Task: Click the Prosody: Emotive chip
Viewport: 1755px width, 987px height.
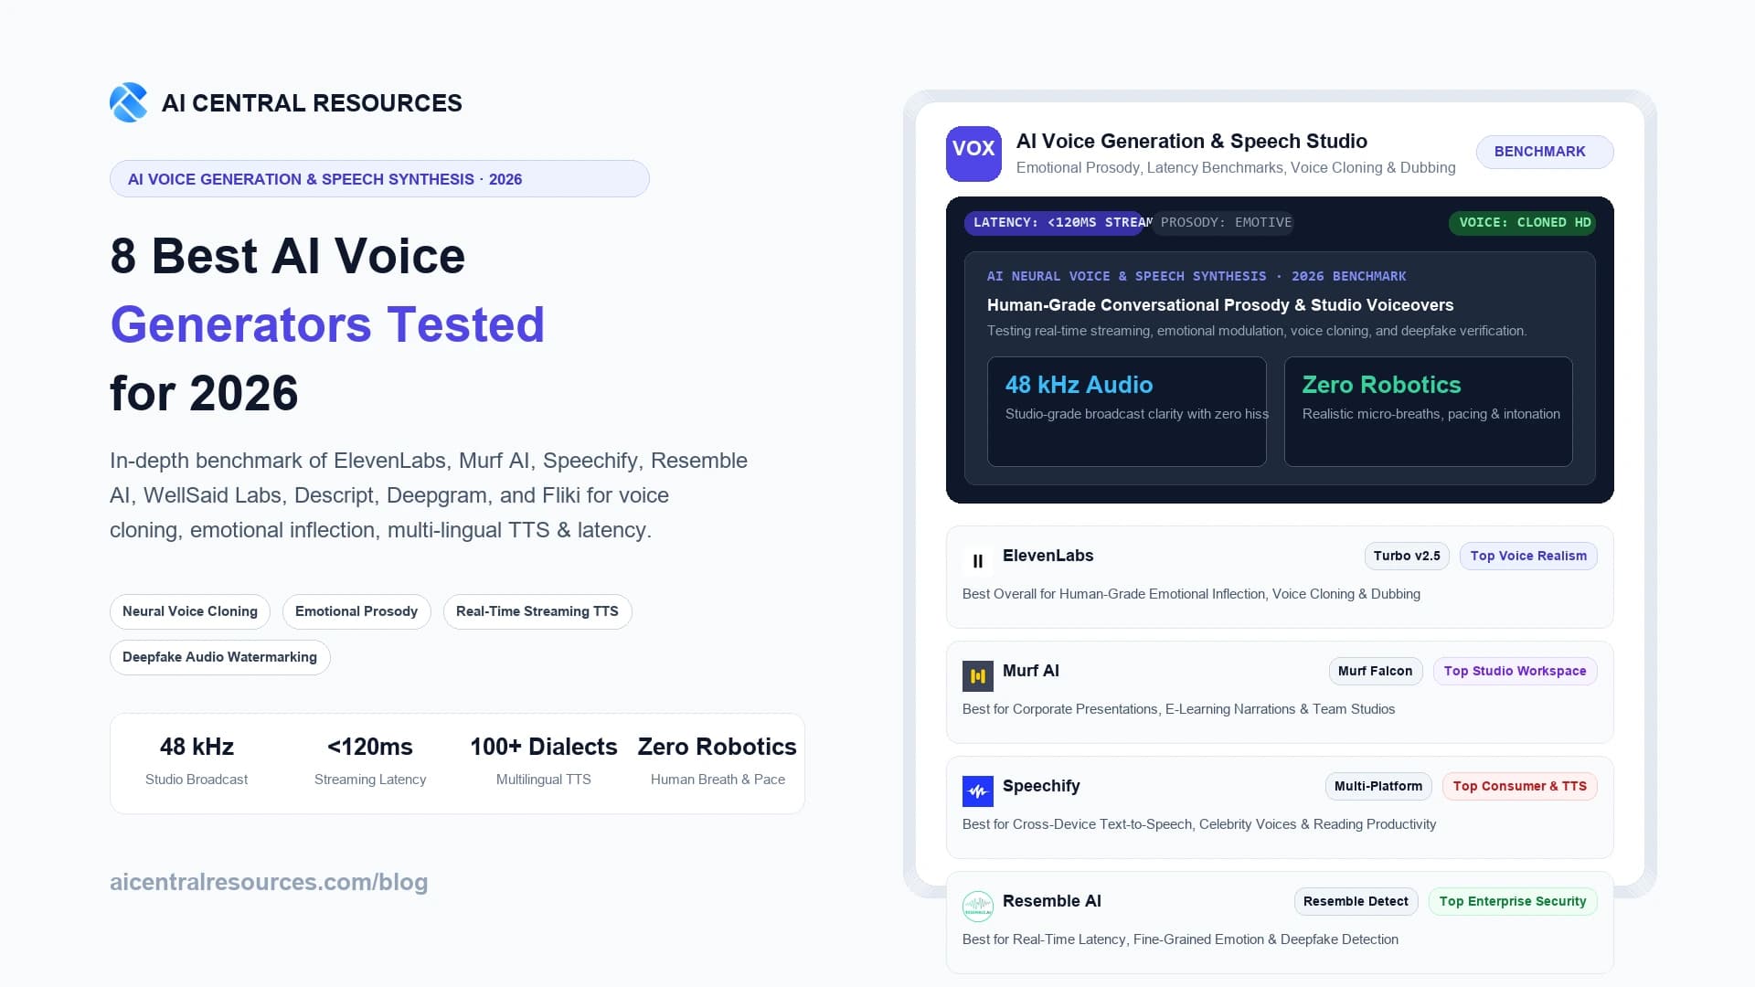Action: coord(1223,223)
